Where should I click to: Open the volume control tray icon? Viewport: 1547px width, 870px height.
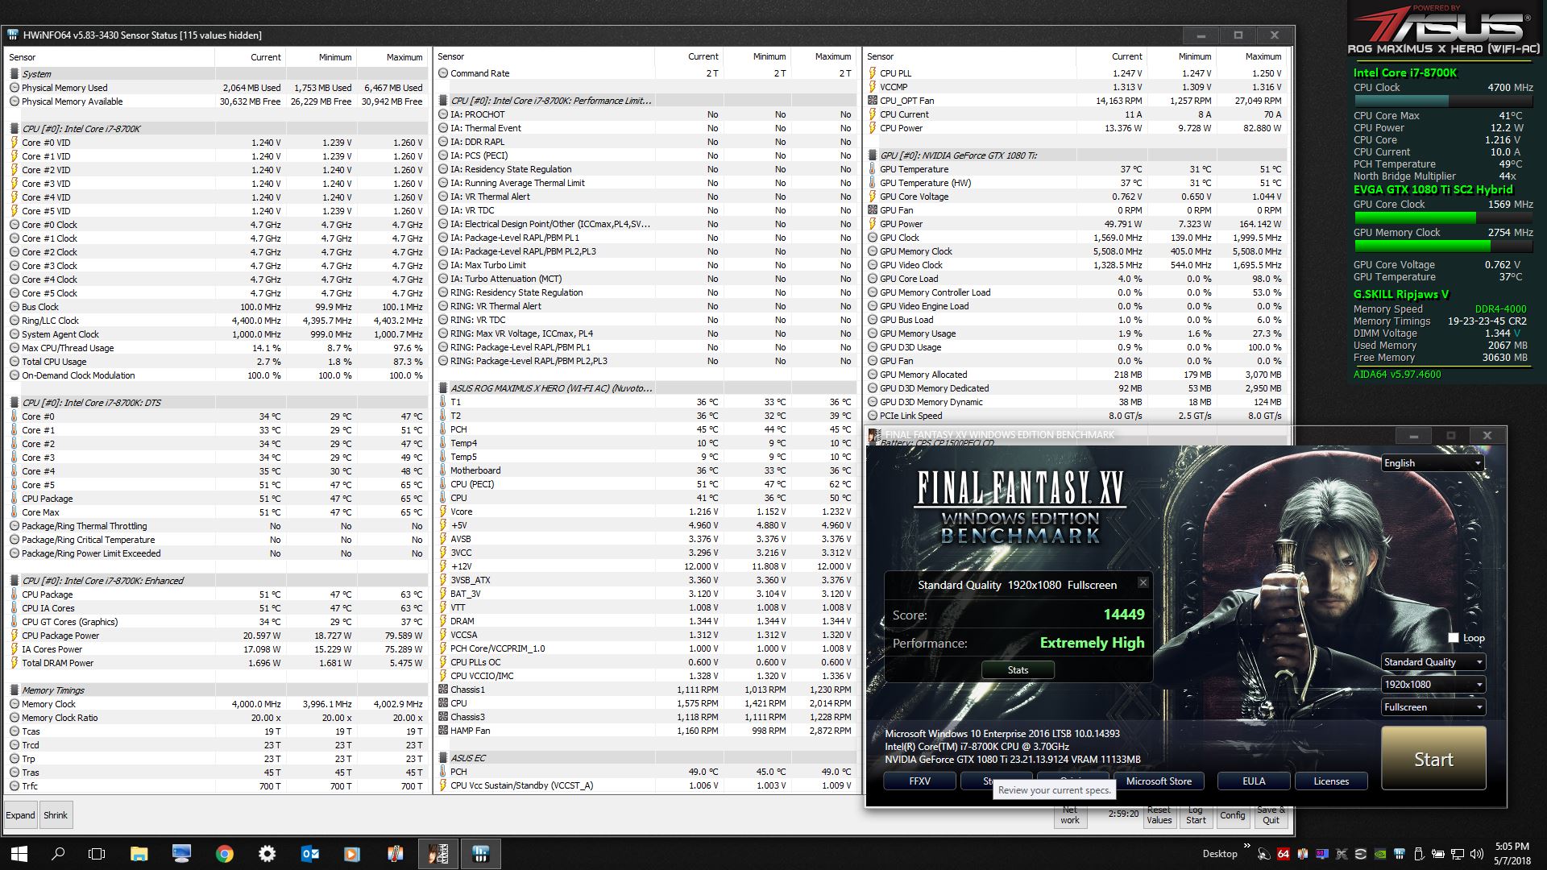1477,854
